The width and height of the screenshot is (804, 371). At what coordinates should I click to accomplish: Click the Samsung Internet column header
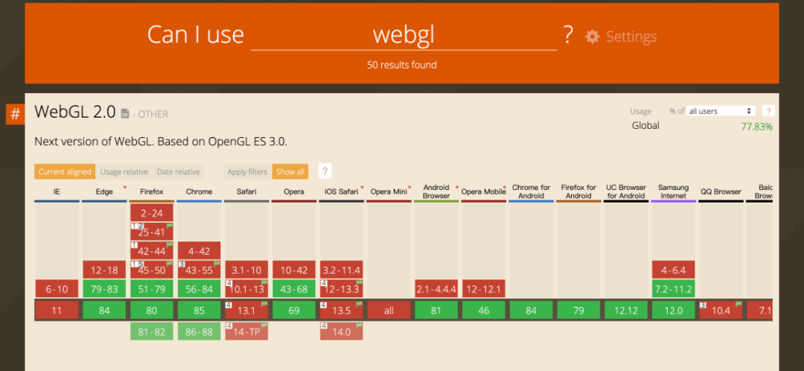click(673, 192)
